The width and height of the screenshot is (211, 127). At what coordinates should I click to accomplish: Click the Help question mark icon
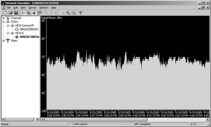click(81, 13)
